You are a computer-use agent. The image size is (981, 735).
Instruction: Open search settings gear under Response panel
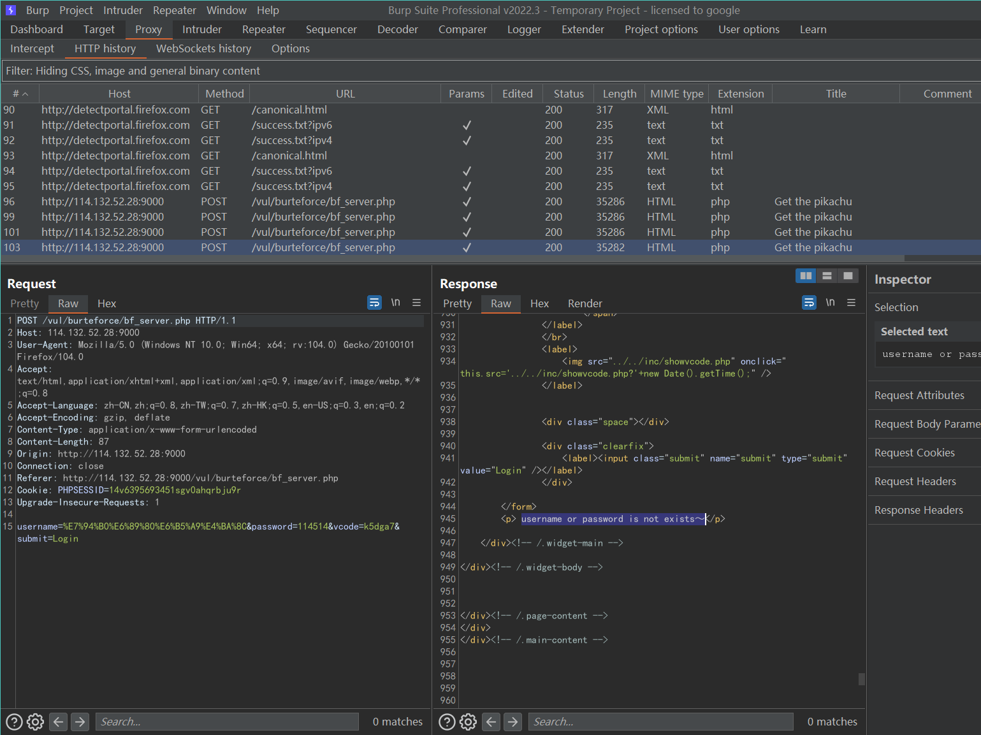469,722
